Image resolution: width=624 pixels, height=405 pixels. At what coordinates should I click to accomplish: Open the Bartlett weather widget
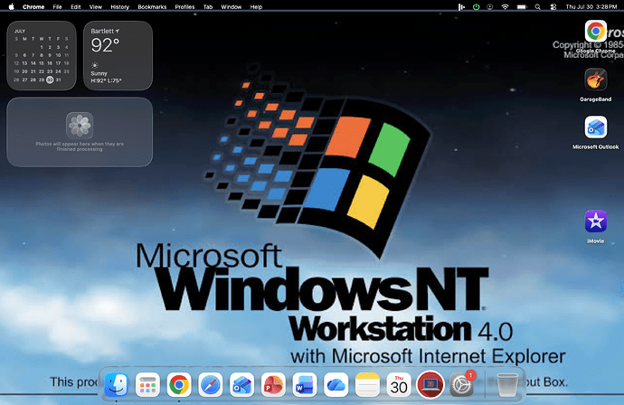tap(118, 55)
